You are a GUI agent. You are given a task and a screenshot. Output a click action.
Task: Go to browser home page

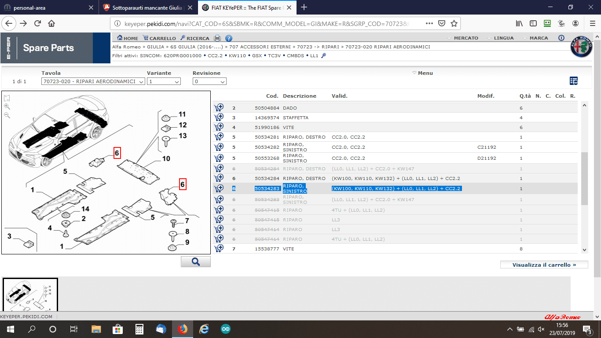pos(51,23)
